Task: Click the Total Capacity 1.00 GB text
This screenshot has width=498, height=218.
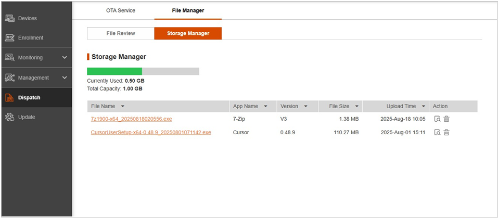Action: coord(114,88)
